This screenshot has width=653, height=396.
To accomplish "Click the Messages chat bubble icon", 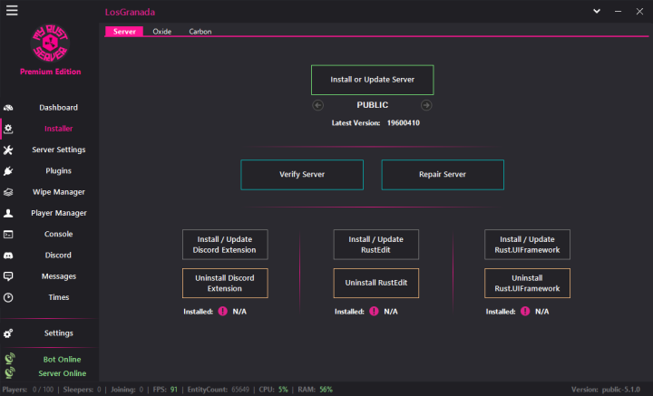I will tap(8, 276).
